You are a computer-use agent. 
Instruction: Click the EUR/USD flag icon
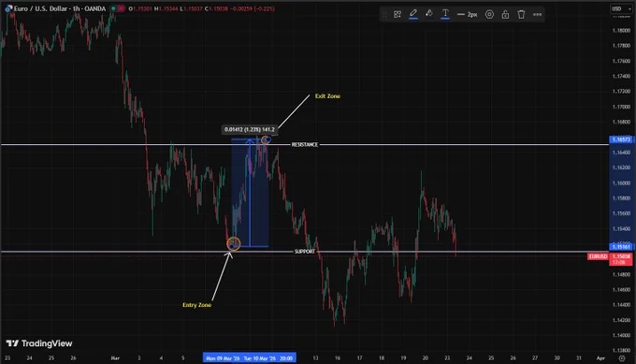pos(8,8)
